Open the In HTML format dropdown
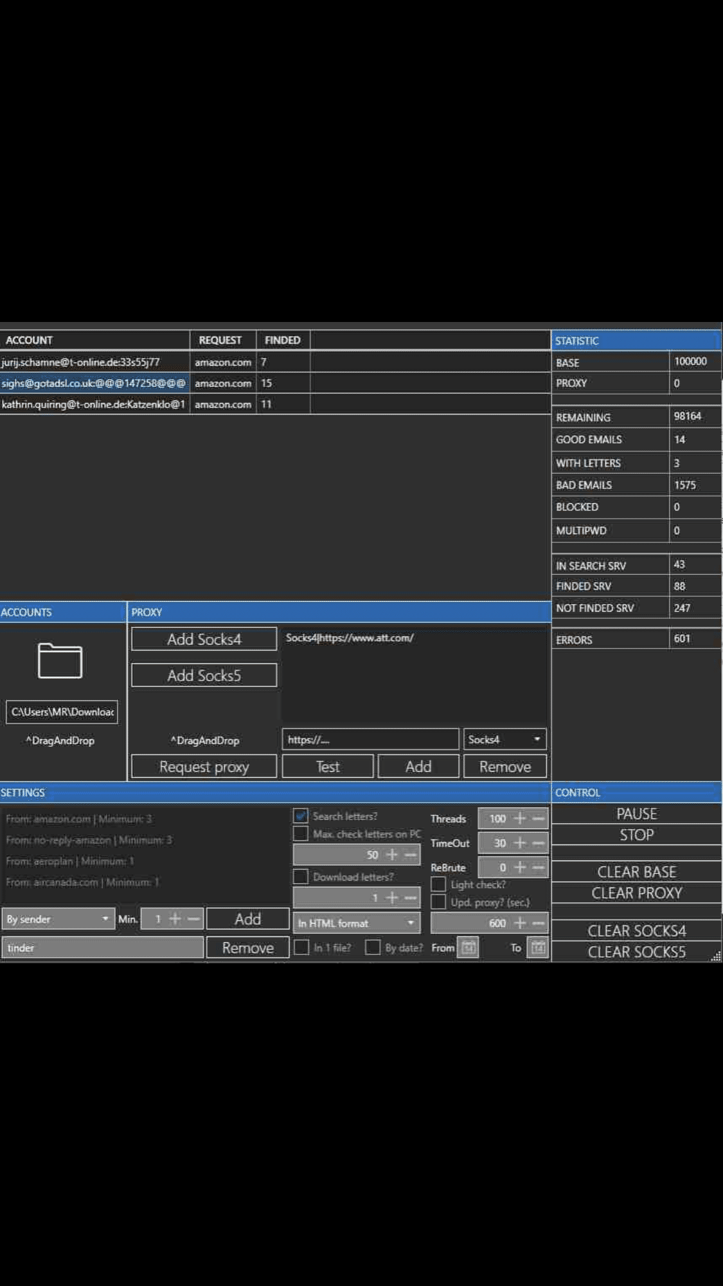Image resolution: width=723 pixels, height=1286 pixels. [356, 923]
